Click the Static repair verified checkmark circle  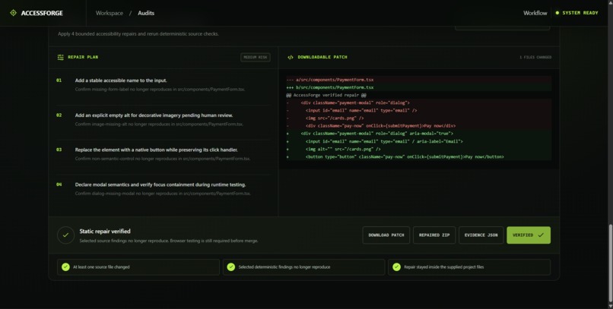click(65, 235)
